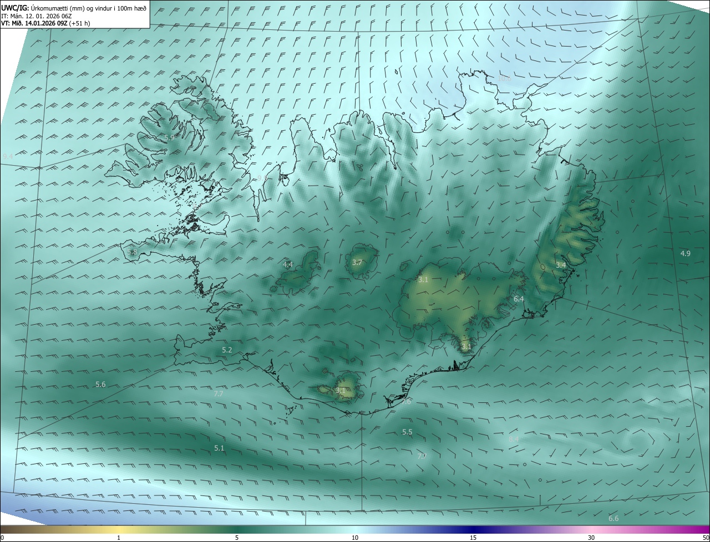710x542 pixels.
Task: Click the 8.4 value label on the map
Action: 514,439
